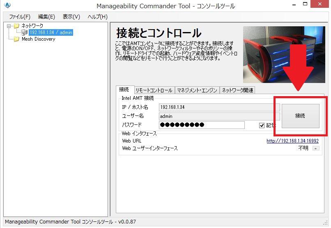Click the IP / ホスト名 field
The width and height of the screenshot is (331, 228).
tap(219, 107)
